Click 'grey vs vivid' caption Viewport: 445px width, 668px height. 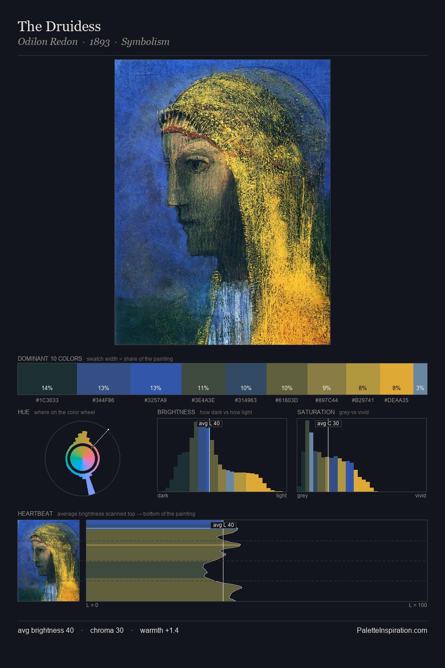click(x=354, y=412)
